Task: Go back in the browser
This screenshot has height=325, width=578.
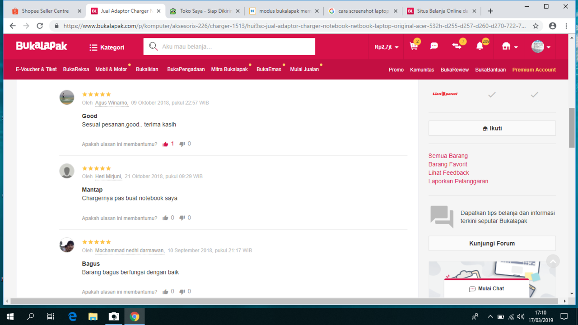Action: [13, 26]
